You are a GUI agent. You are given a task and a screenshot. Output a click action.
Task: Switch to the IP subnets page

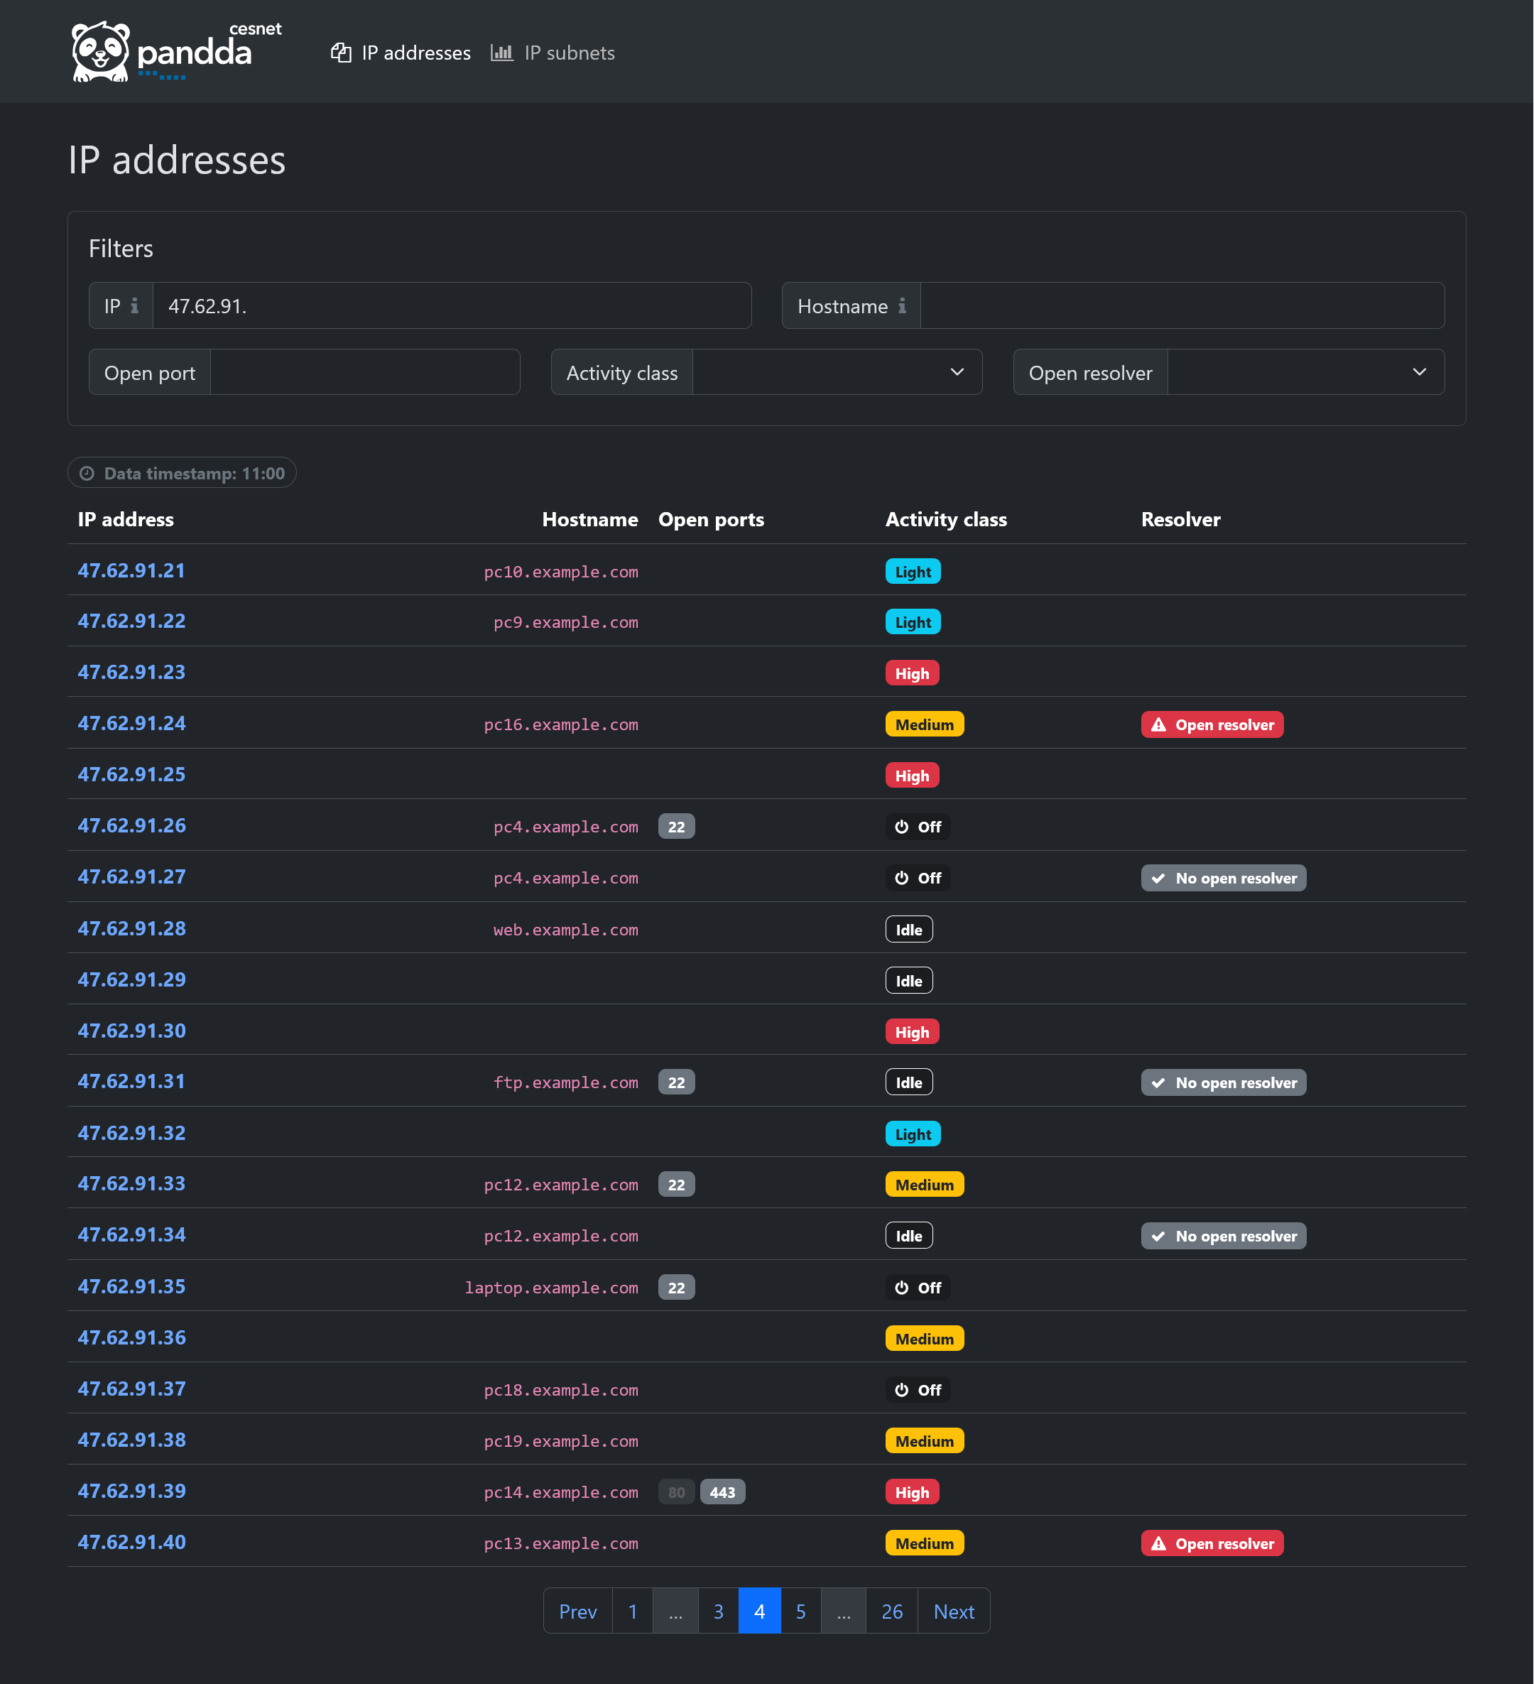pos(569,53)
